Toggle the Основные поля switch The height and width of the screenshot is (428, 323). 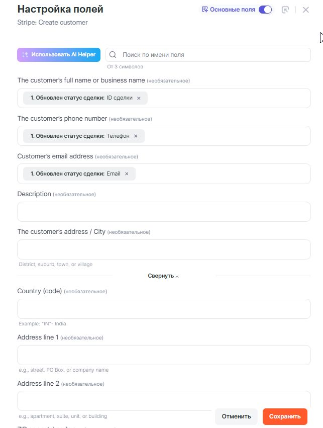pyautogui.click(x=265, y=10)
